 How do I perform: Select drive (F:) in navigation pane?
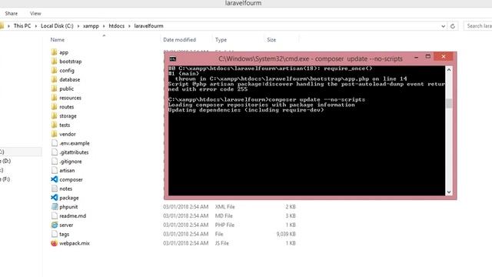pos(5,179)
